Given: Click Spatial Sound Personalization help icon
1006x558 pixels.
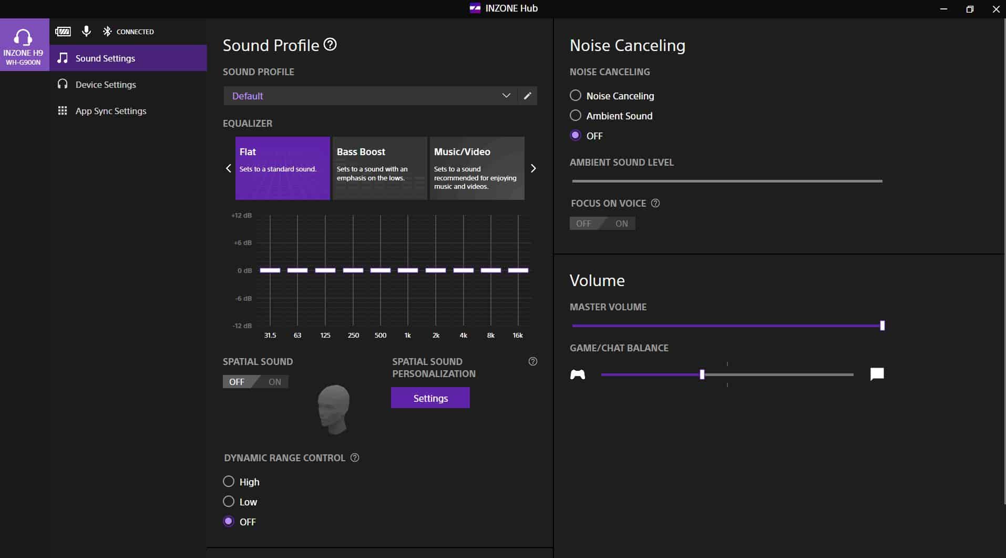Looking at the screenshot, I should pyautogui.click(x=532, y=361).
